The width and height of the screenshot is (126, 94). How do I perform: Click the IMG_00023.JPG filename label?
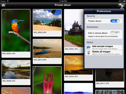tap(40, 32)
